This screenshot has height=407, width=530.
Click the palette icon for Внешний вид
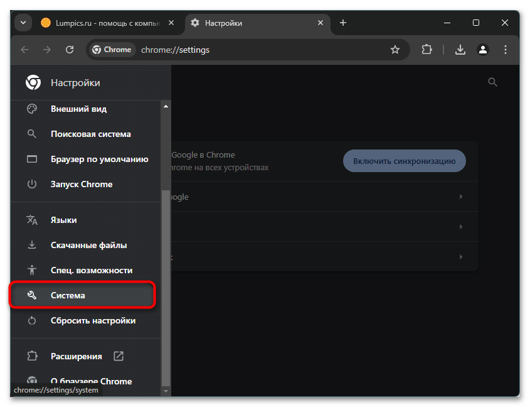tap(32, 109)
